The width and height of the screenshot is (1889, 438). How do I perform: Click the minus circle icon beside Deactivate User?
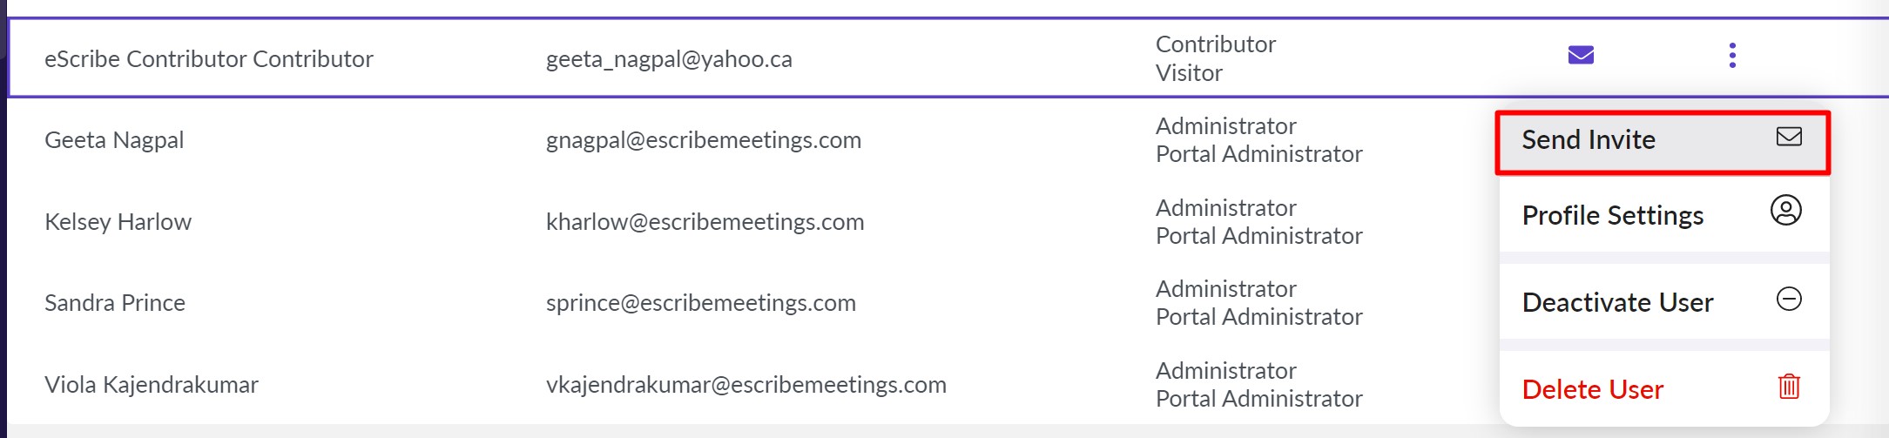[x=1789, y=300]
